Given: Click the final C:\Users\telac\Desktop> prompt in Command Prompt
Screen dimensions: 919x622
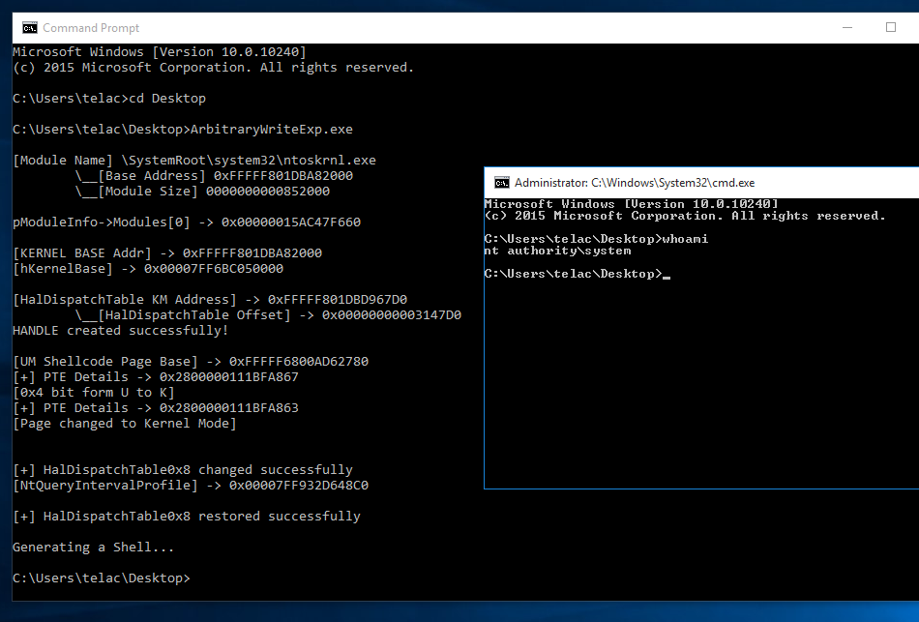Looking at the screenshot, I should click(x=102, y=578).
